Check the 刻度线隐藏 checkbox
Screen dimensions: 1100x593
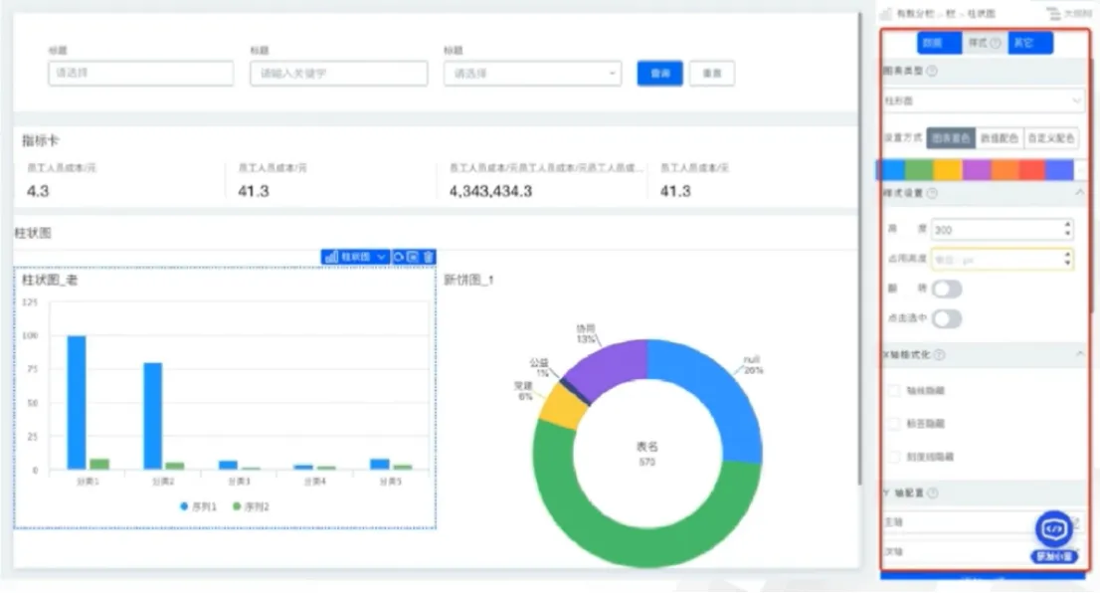[x=894, y=457]
